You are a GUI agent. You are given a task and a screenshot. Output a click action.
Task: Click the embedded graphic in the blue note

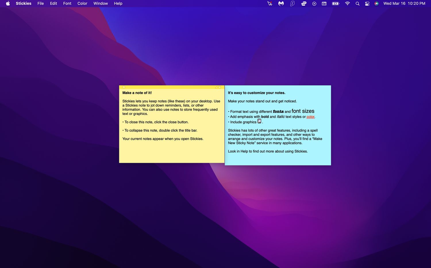[259, 121]
